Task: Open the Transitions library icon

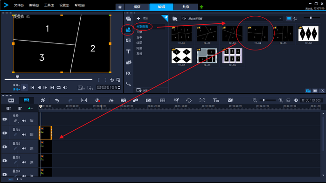Action: pos(128,41)
